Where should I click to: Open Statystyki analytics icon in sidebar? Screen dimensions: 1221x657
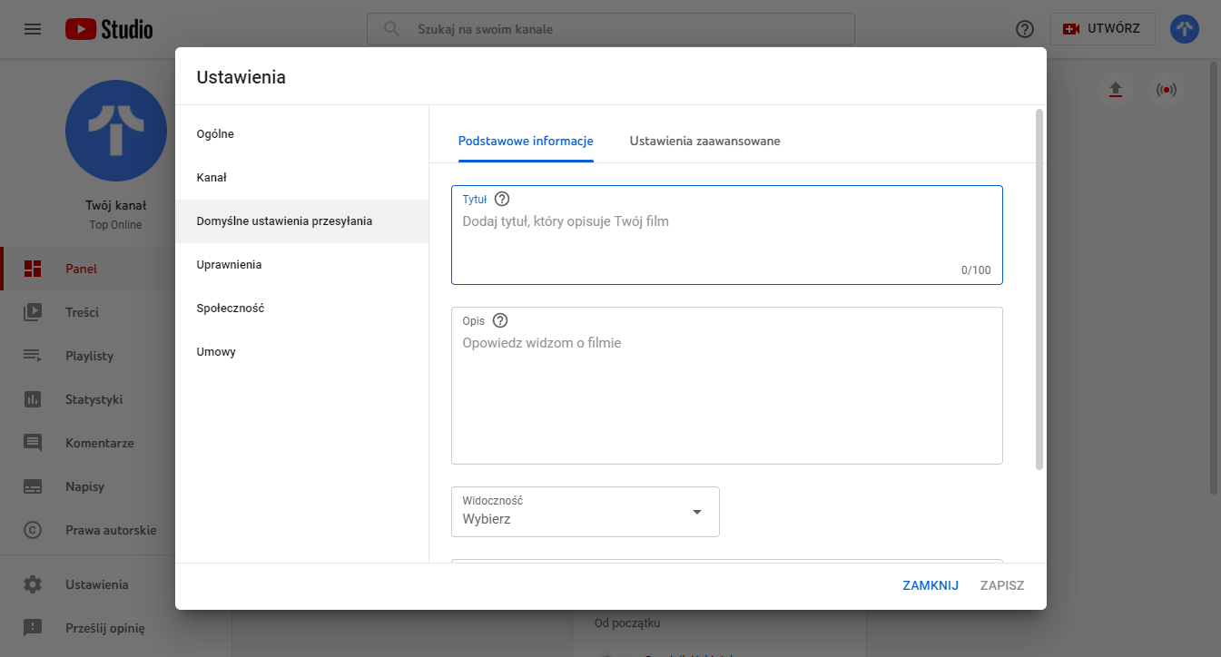click(x=33, y=399)
